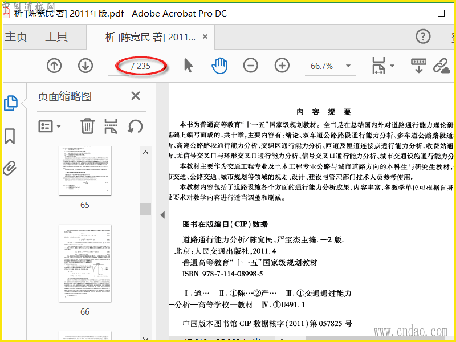Select the 析 [陈宽民 著] 2011... document tab
This screenshot has width=456, height=342.
[150, 37]
